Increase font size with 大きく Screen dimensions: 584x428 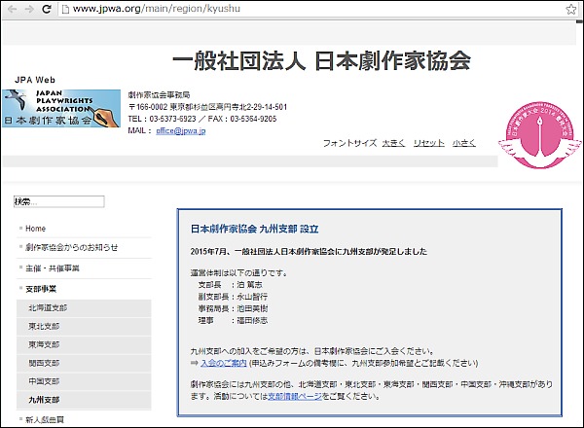(393, 143)
